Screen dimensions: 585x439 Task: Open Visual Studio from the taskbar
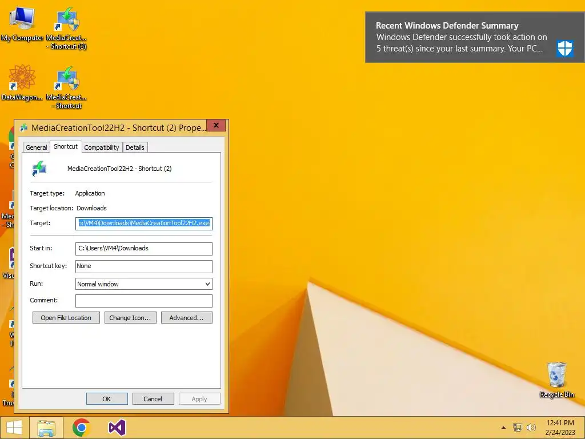117,428
